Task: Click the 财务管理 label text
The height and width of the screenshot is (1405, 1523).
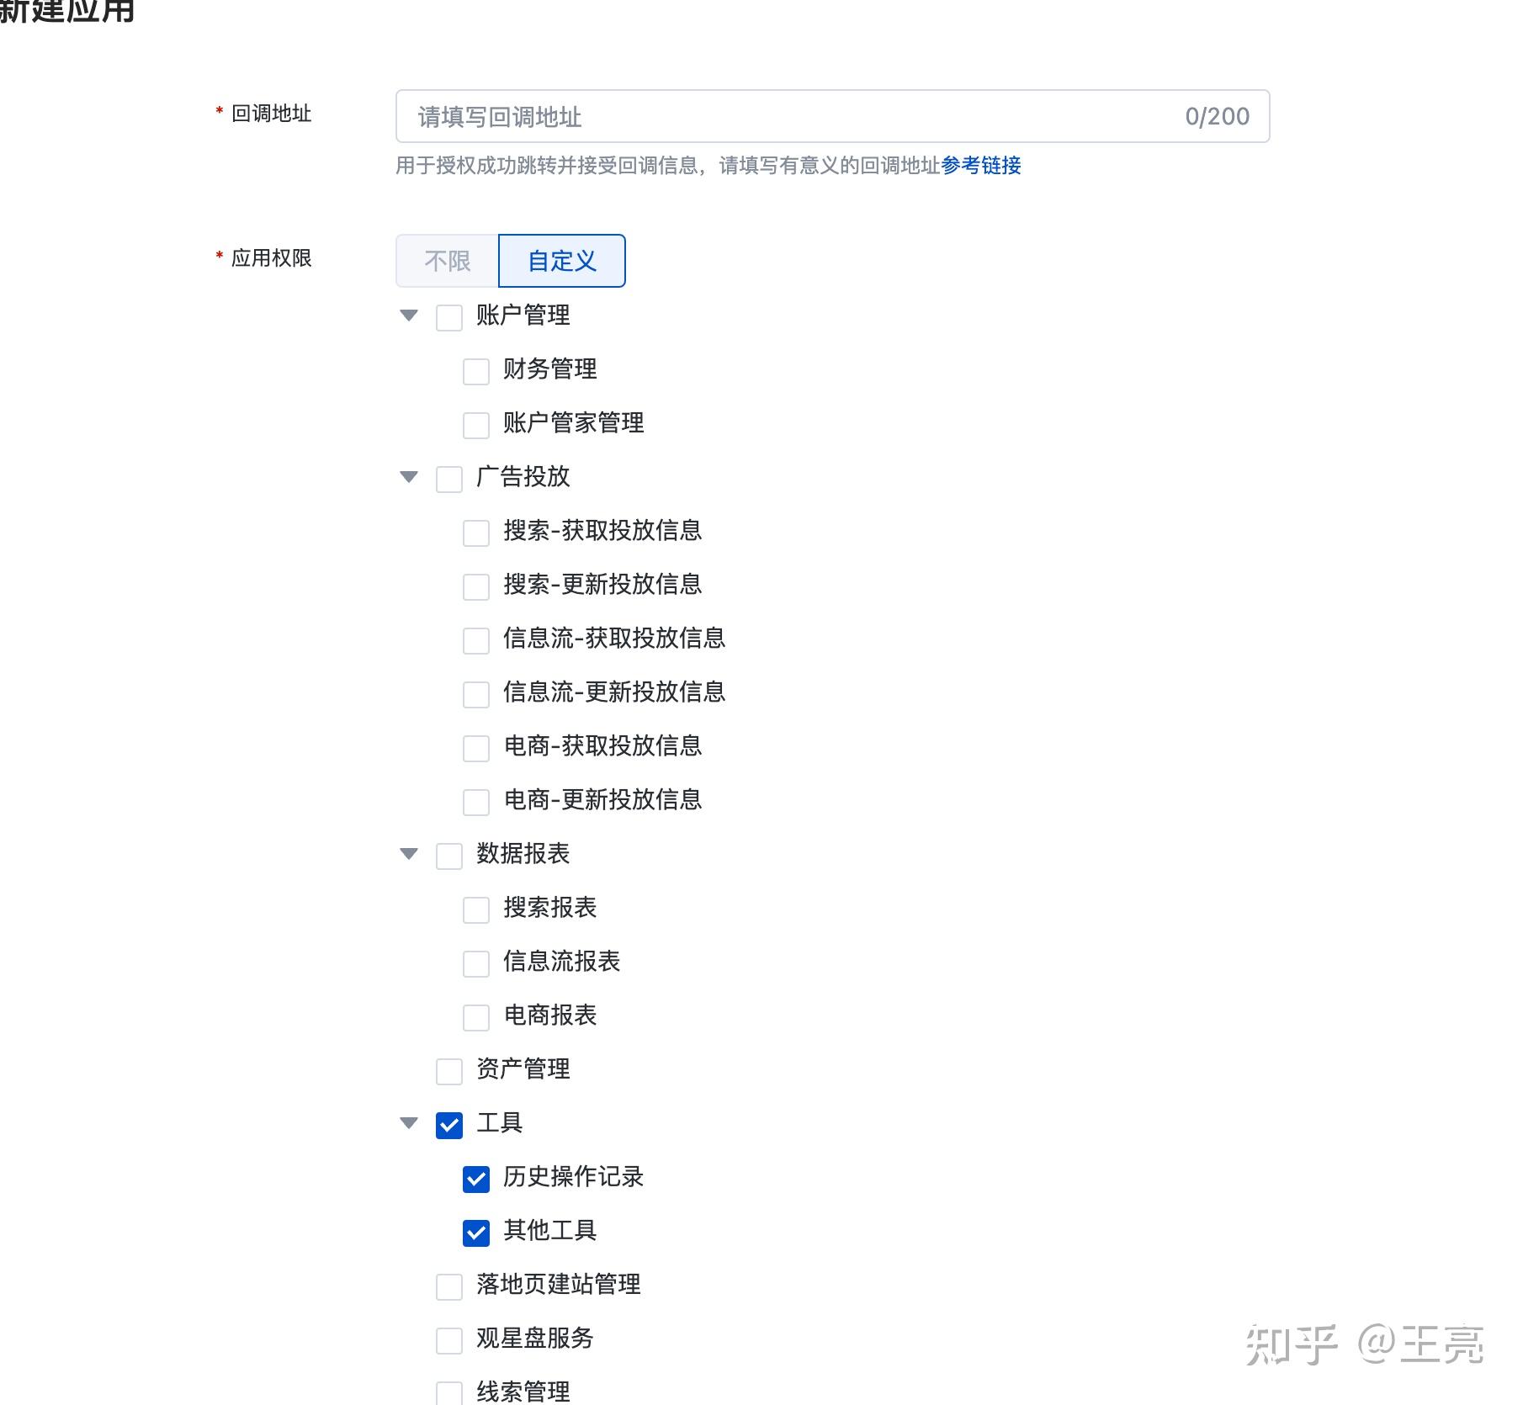Action: (550, 369)
